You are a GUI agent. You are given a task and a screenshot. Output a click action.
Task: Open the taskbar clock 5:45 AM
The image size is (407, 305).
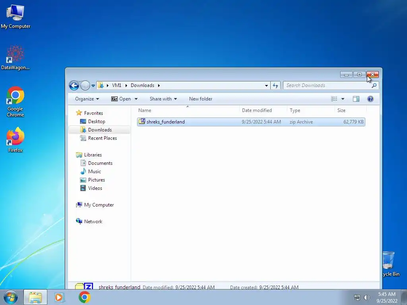tap(387, 297)
